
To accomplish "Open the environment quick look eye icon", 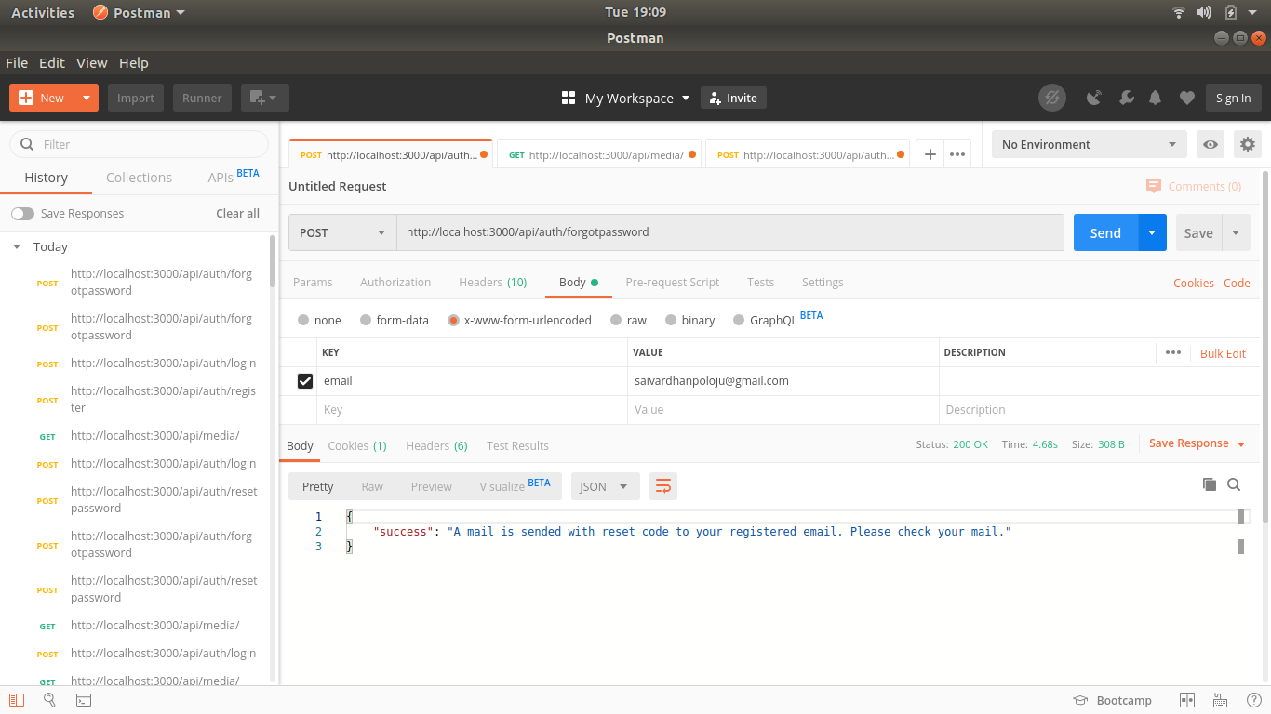I will 1211,144.
